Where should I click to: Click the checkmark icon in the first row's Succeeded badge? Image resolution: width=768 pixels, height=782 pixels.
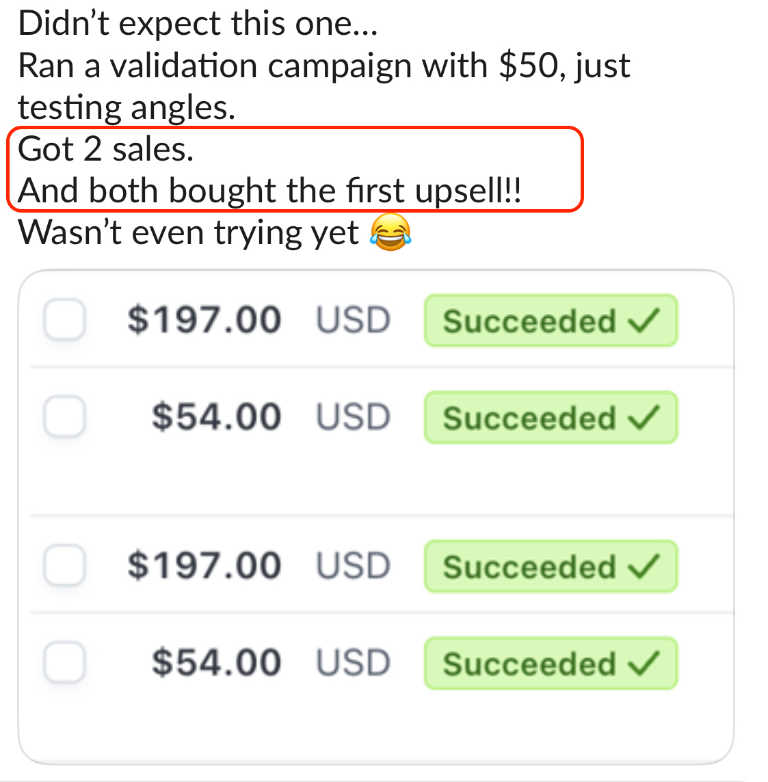pos(645,321)
